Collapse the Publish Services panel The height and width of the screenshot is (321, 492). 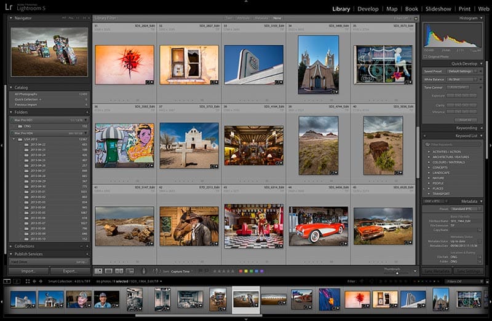tap(11, 254)
